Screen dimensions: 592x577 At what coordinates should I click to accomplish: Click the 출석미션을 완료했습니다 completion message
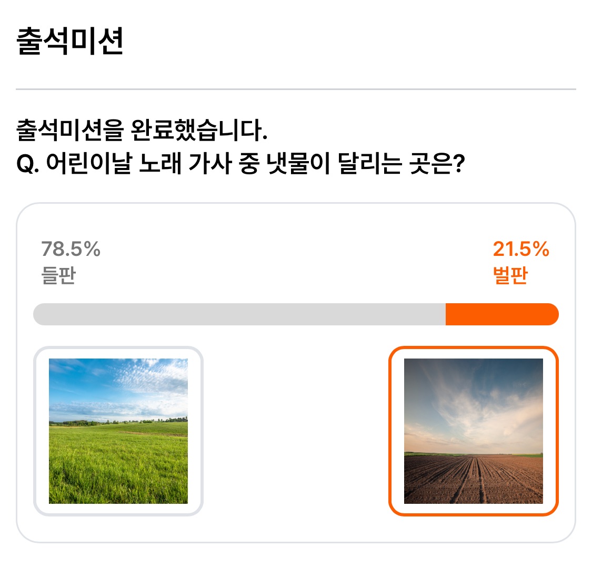142,130
